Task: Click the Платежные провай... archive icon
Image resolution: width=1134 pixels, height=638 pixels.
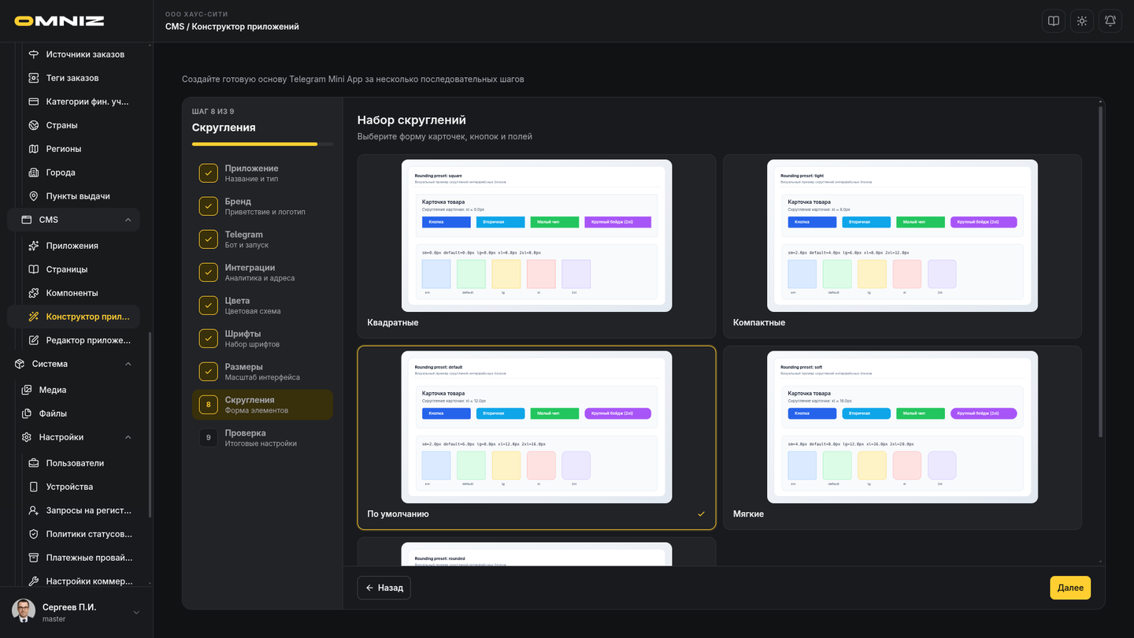Action: [x=34, y=558]
